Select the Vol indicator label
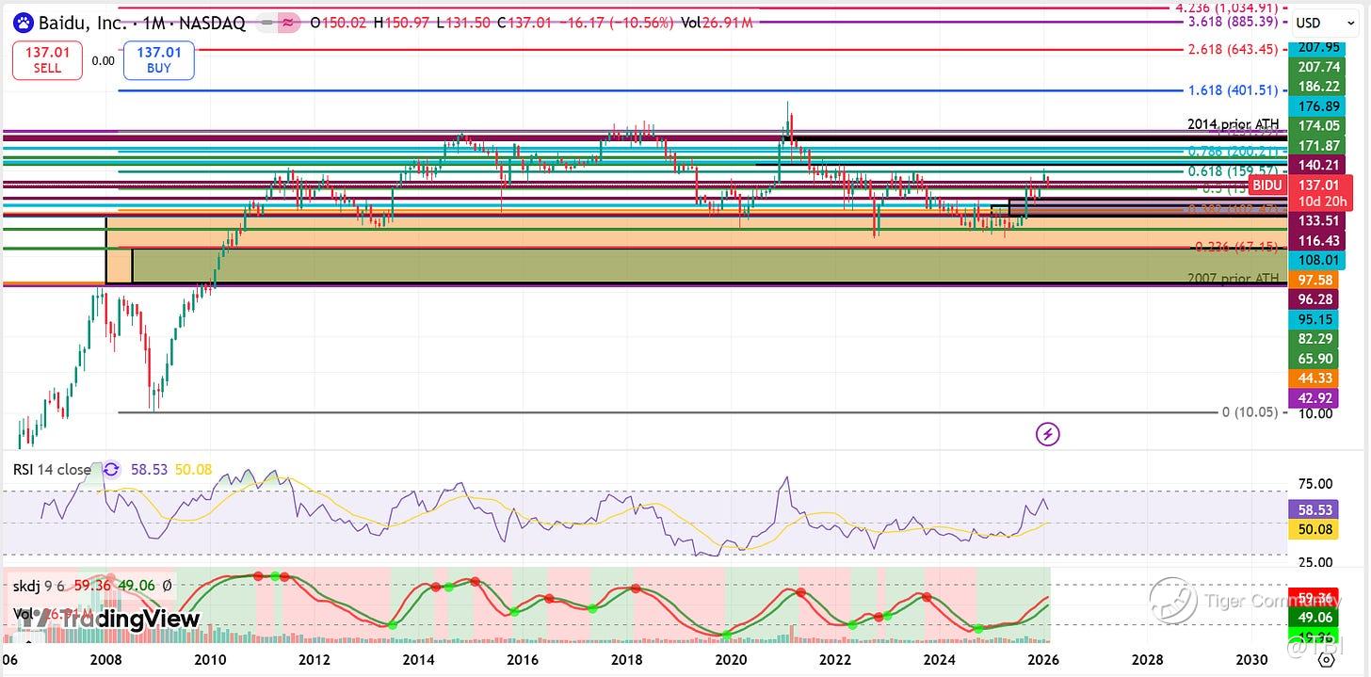 tap(23, 613)
